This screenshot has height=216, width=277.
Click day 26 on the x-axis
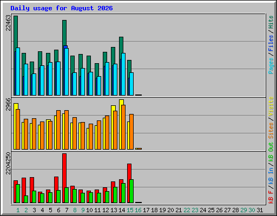219,210
